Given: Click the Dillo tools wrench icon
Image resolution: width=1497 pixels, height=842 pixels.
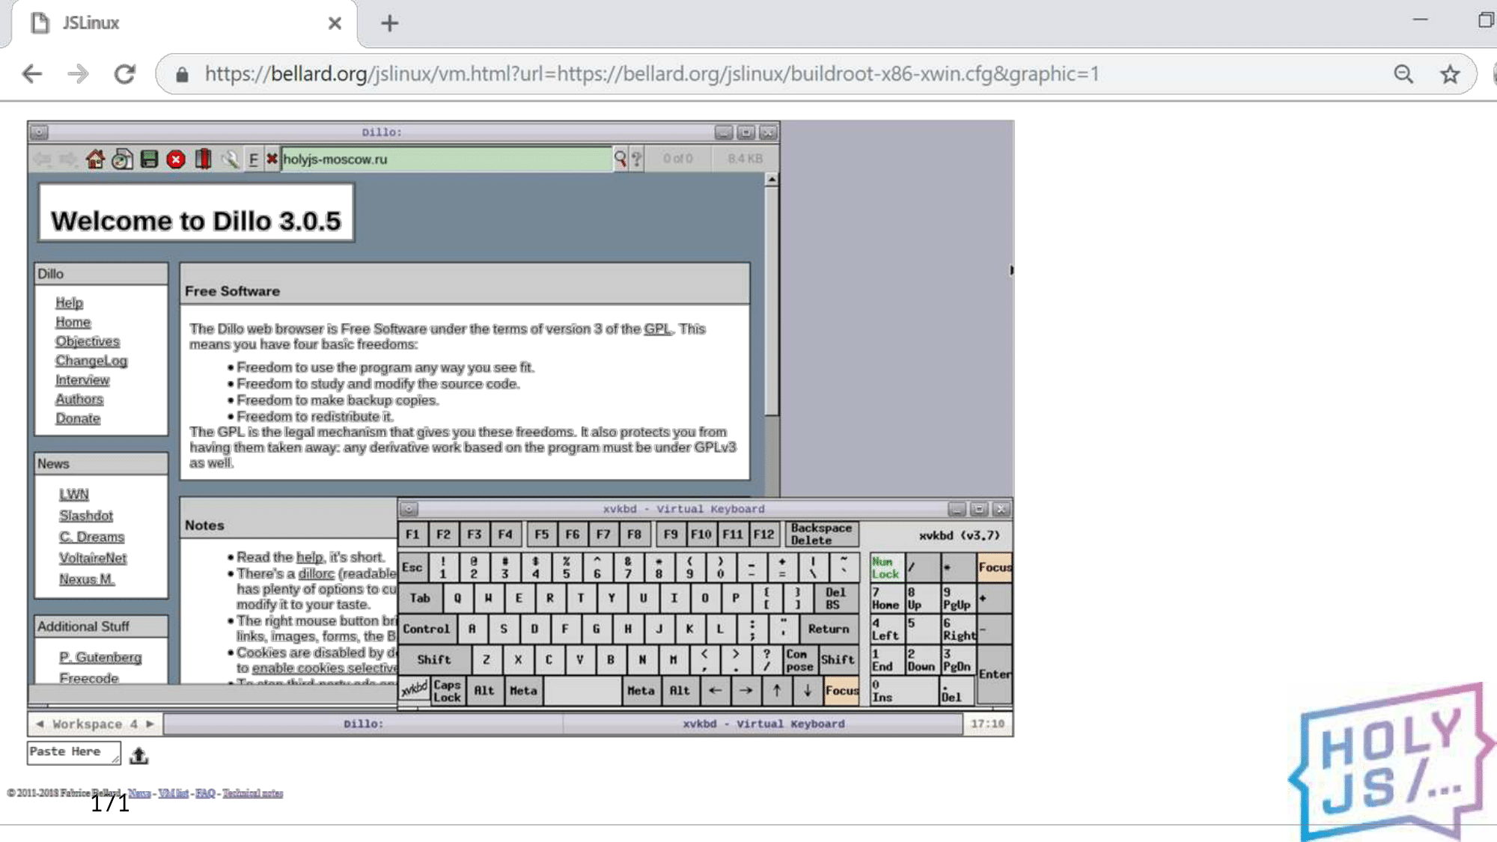Looking at the screenshot, I should coord(230,159).
